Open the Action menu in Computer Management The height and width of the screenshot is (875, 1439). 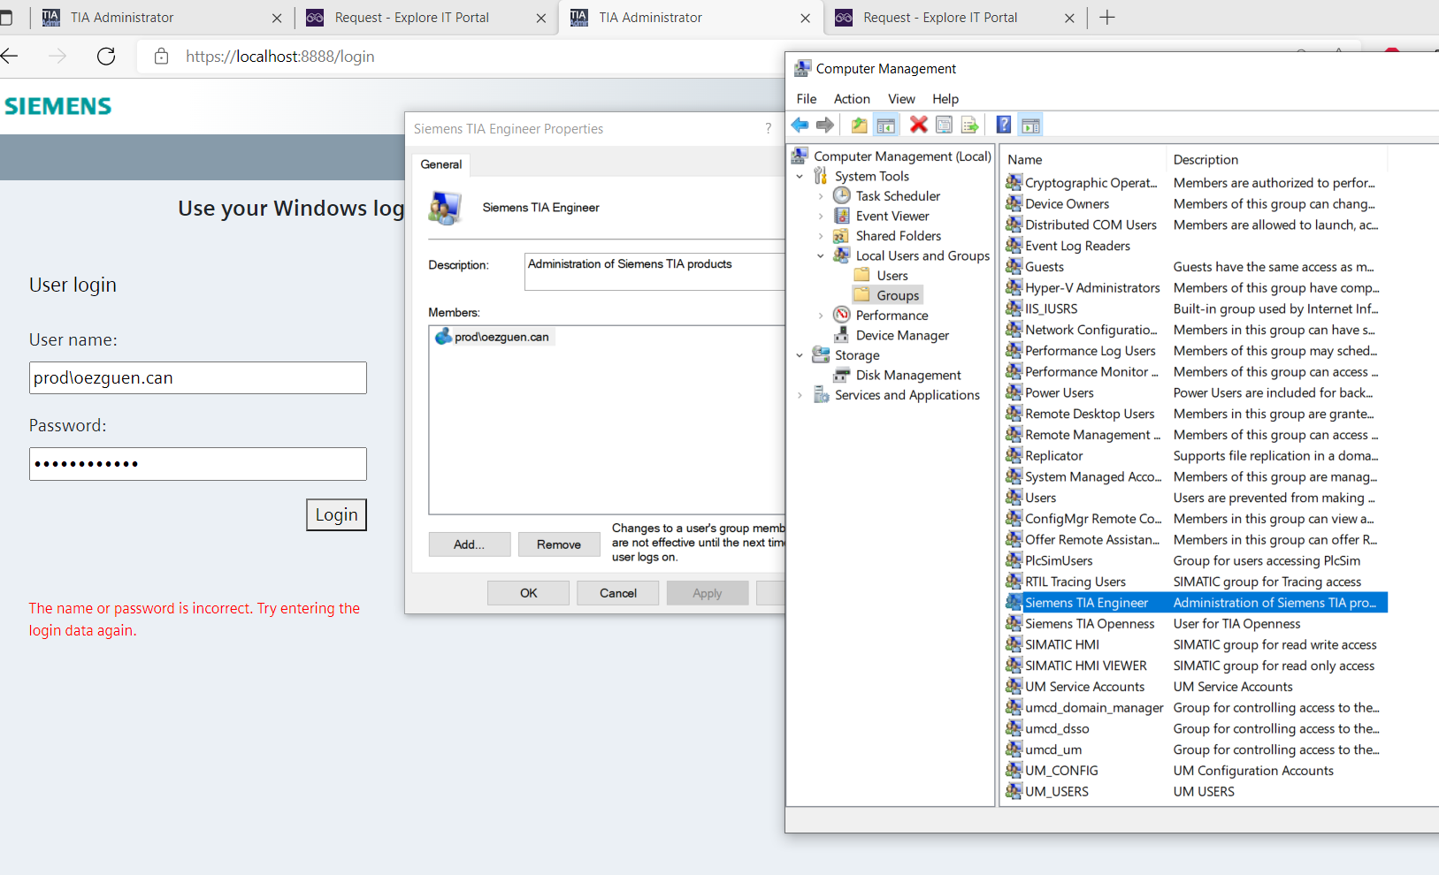[x=852, y=99]
